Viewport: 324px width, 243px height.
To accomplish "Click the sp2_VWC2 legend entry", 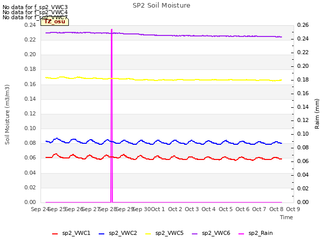I will (118, 233).
